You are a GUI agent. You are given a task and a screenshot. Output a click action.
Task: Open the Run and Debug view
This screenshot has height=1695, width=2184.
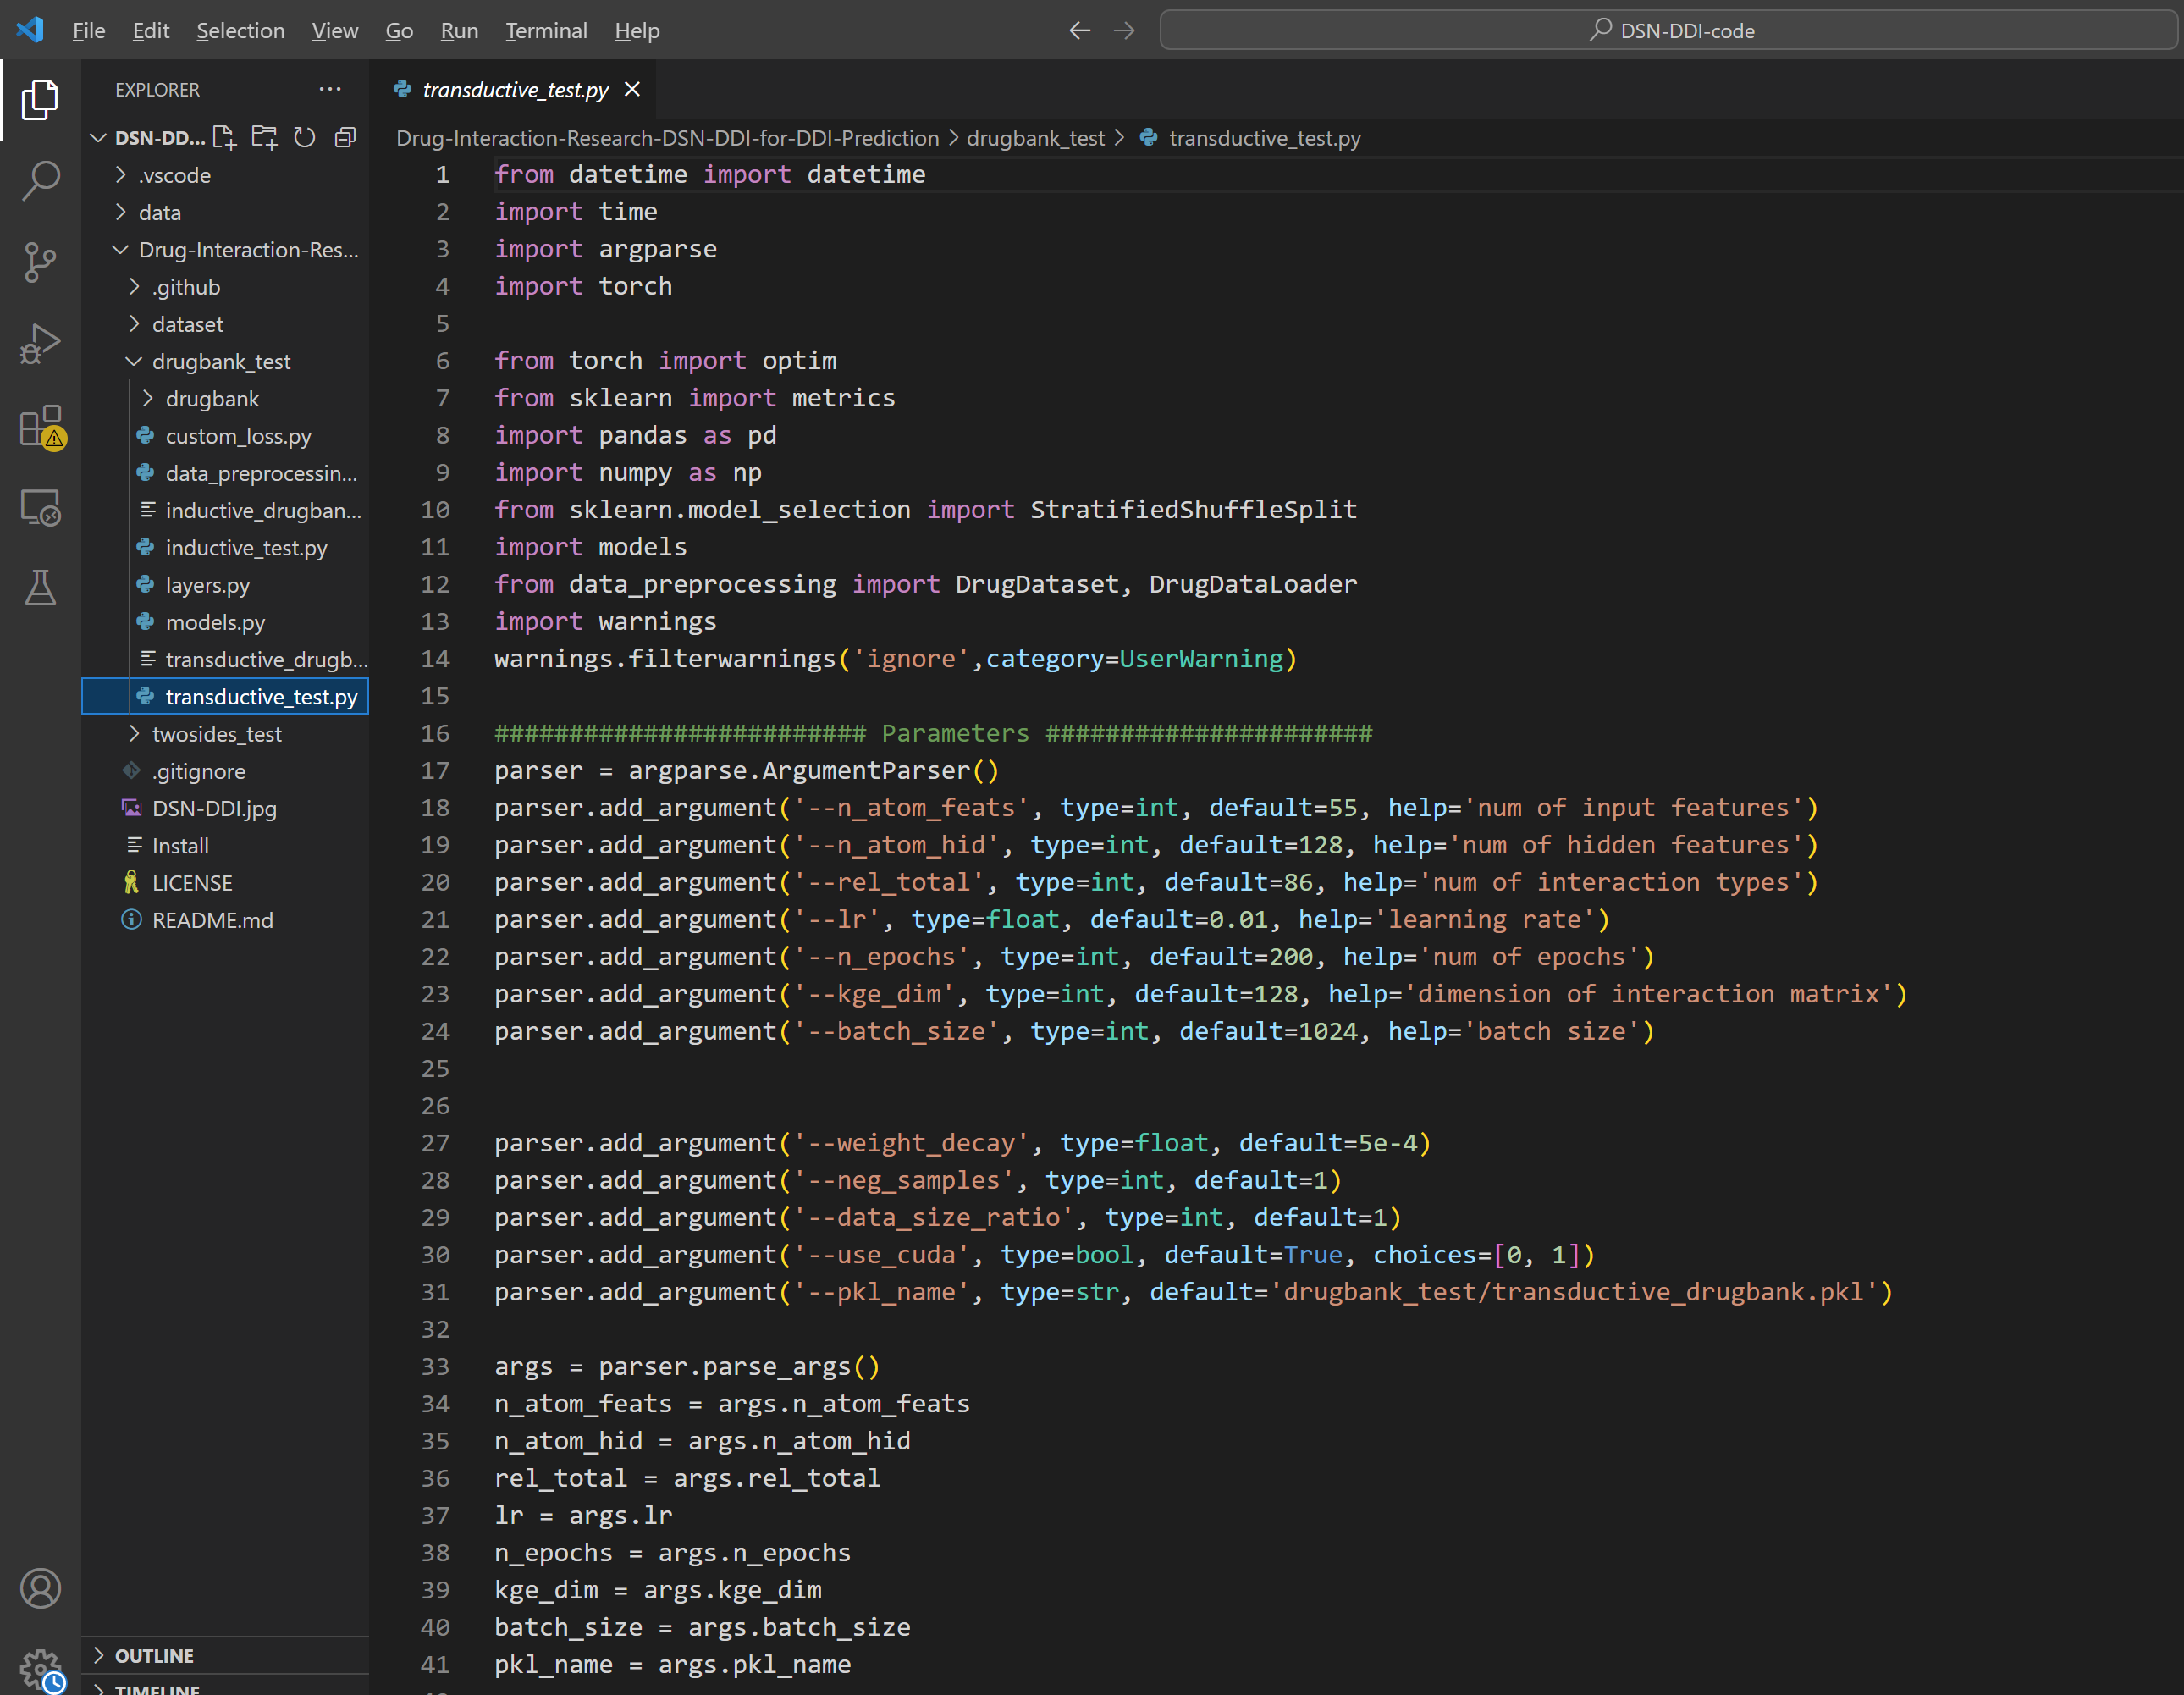coord(40,344)
